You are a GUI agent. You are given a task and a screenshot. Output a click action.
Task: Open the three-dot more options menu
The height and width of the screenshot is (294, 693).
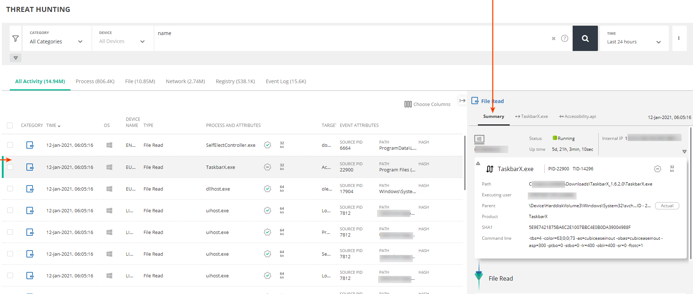point(679,38)
